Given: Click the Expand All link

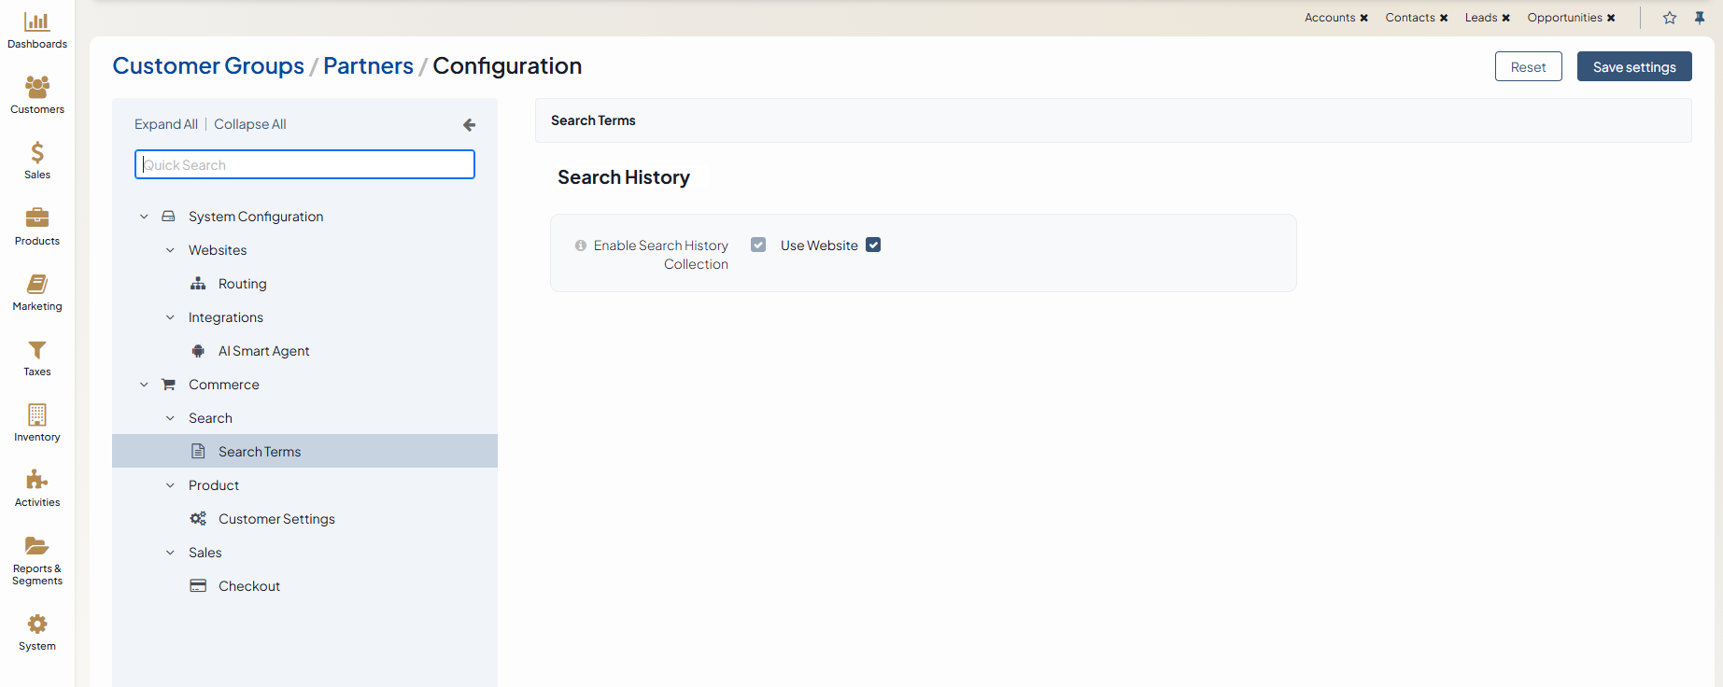Looking at the screenshot, I should (165, 124).
